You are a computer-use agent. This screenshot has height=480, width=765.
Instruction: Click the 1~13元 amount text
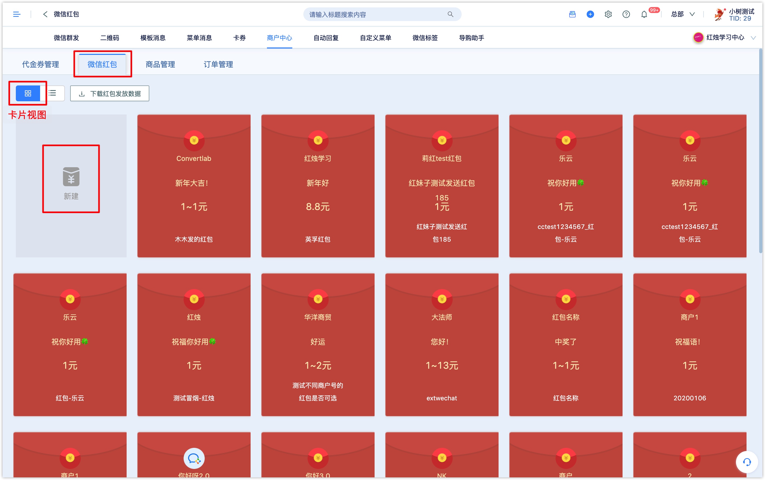coord(442,365)
